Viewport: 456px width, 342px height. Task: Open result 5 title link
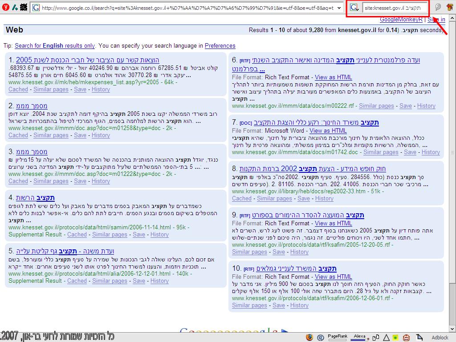tap(65, 251)
